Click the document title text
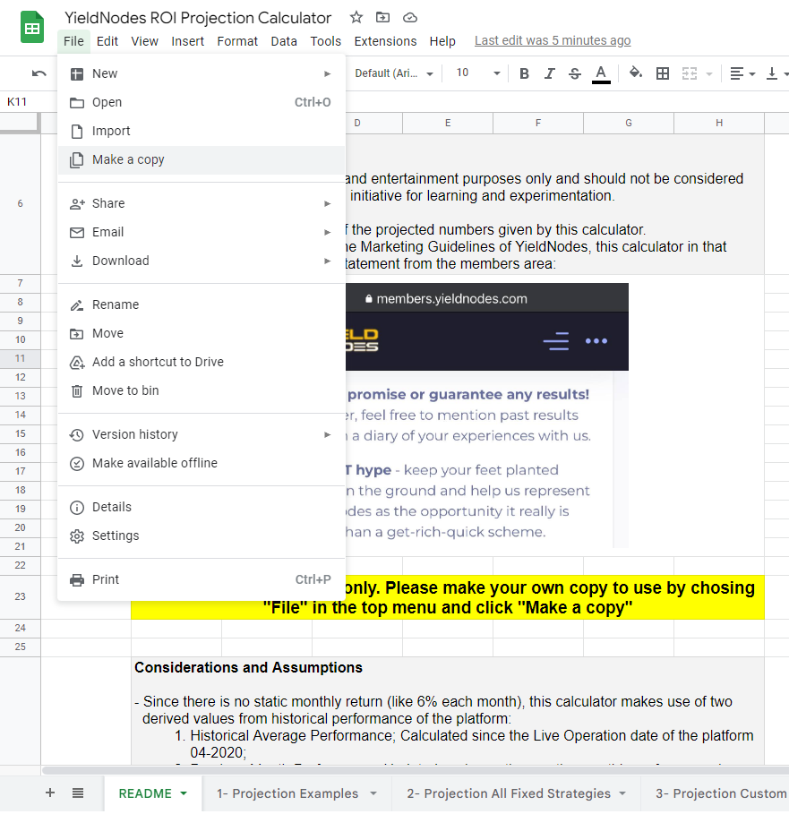The width and height of the screenshot is (789, 814). tap(198, 18)
